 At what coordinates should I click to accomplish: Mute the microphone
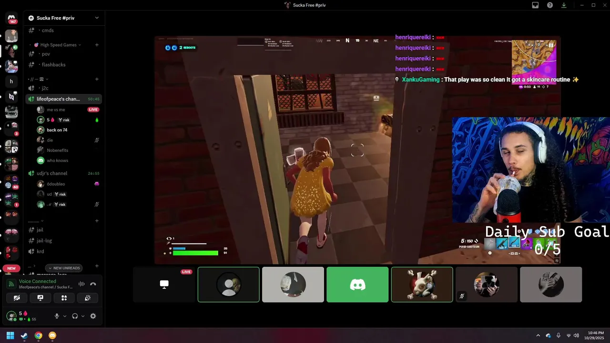click(x=57, y=316)
